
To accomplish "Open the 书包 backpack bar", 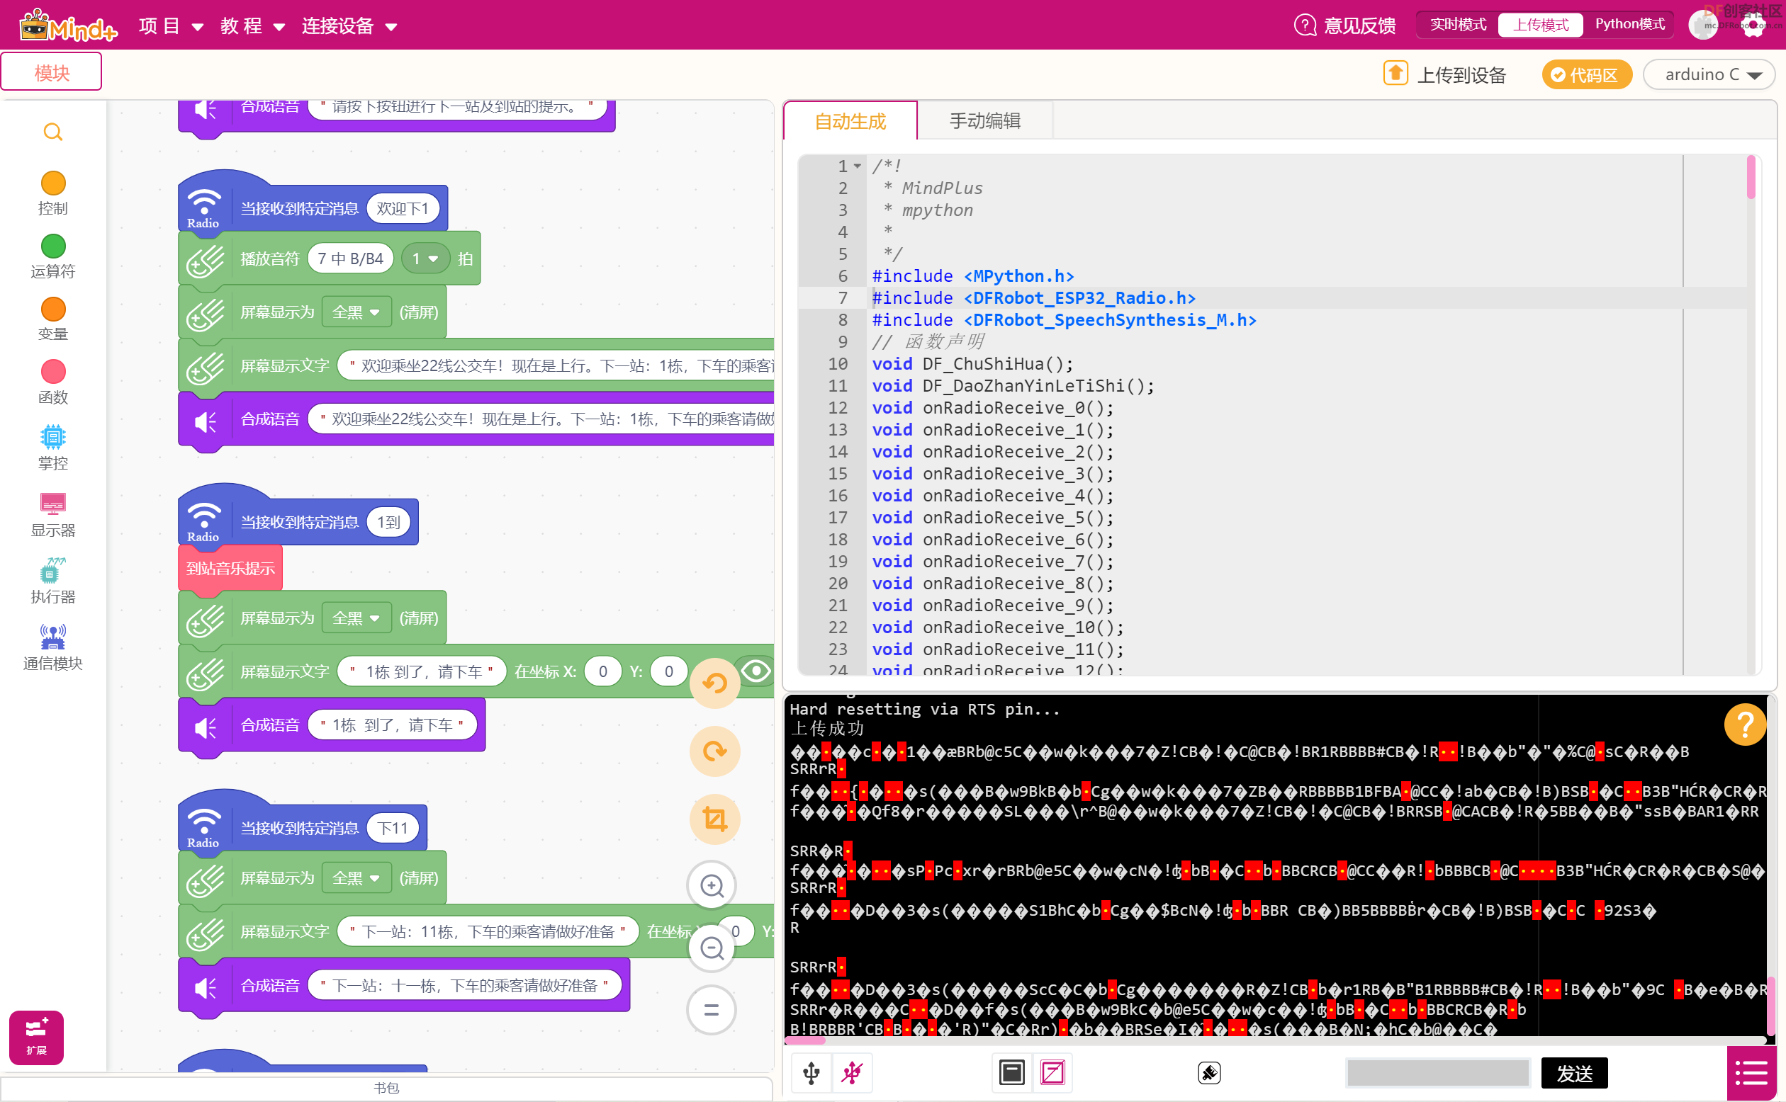I will click(x=386, y=1087).
